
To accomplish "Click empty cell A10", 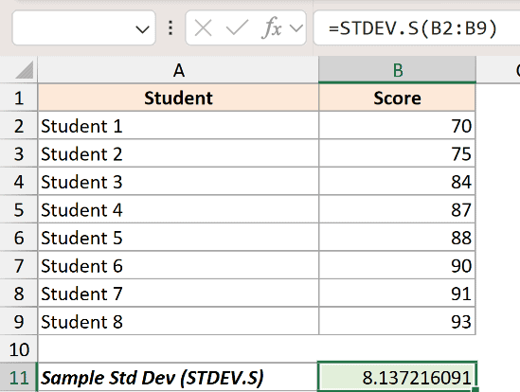I will tap(178, 349).
